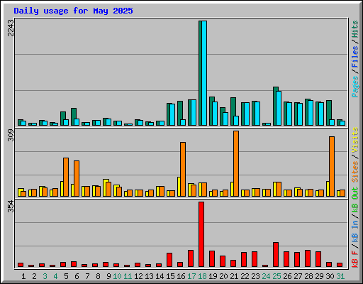Click the cyan pages bar for day 25
The height and width of the screenshot is (284, 363).
tap(279, 108)
